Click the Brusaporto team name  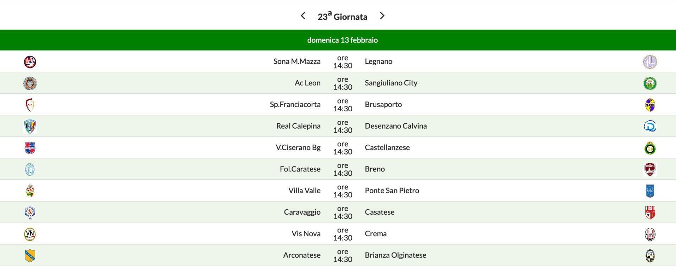[383, 104]
